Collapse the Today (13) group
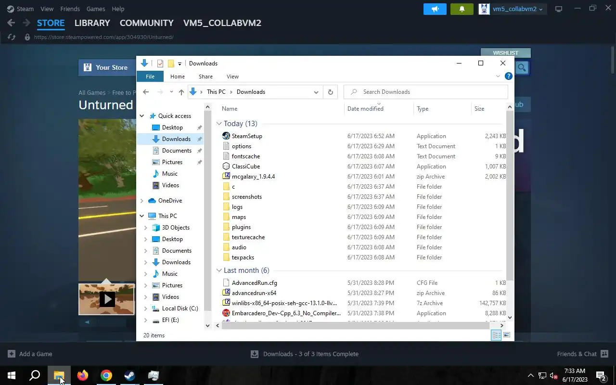Viewport: 616px width, 385px height. tap(219, 124)
